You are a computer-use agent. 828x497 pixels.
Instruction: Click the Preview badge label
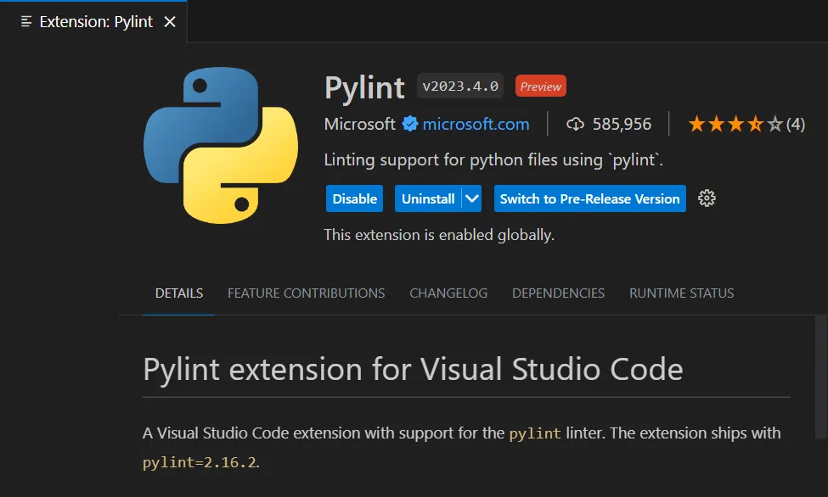point(541,87)
